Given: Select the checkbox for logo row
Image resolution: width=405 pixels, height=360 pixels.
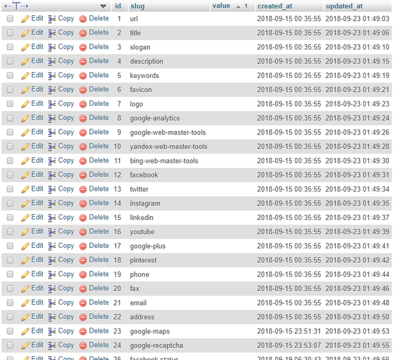Looking at the screenshot, I should click(10, 104).
